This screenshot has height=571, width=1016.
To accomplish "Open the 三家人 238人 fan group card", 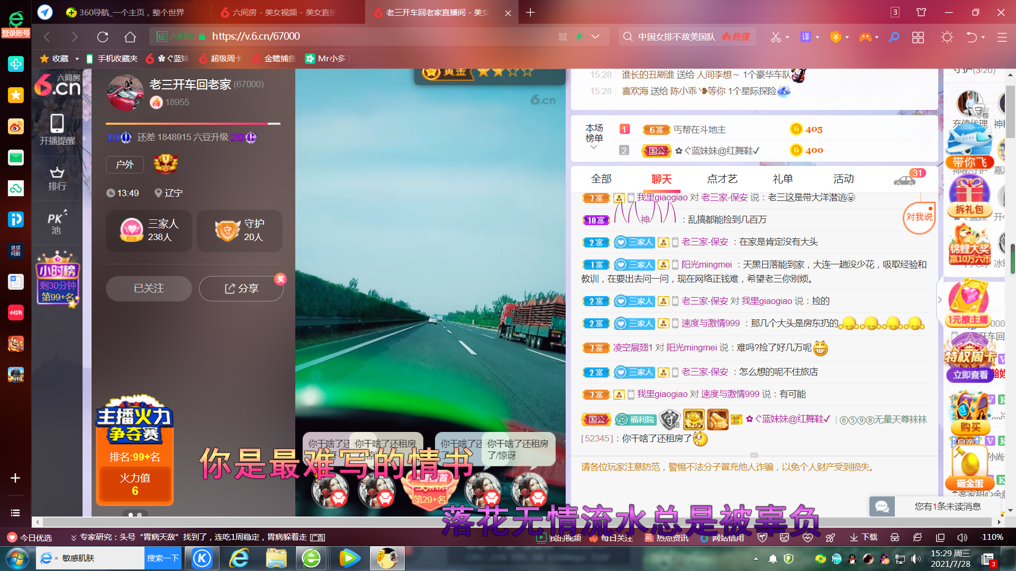I will tap(149, 231).
